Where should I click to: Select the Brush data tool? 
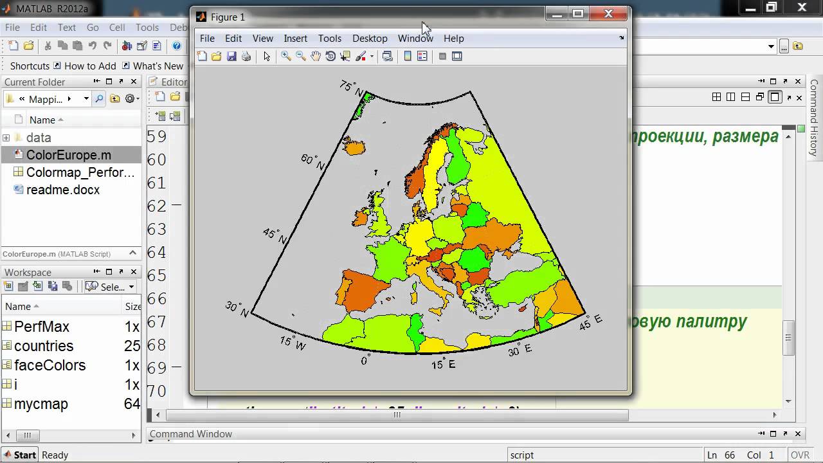pos(361,57)
